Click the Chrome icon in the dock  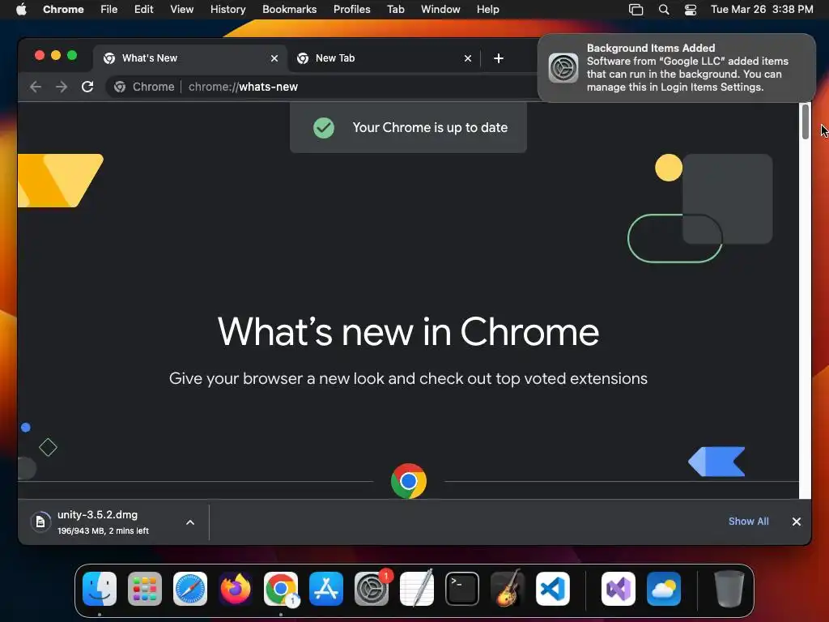pyautogui.click(x=281, y=589)
